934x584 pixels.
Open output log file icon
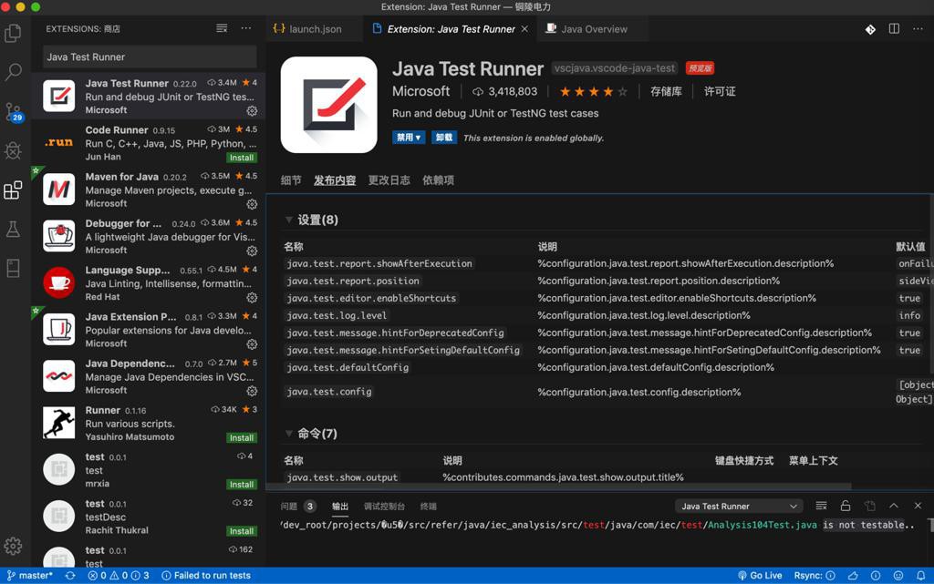869,506
